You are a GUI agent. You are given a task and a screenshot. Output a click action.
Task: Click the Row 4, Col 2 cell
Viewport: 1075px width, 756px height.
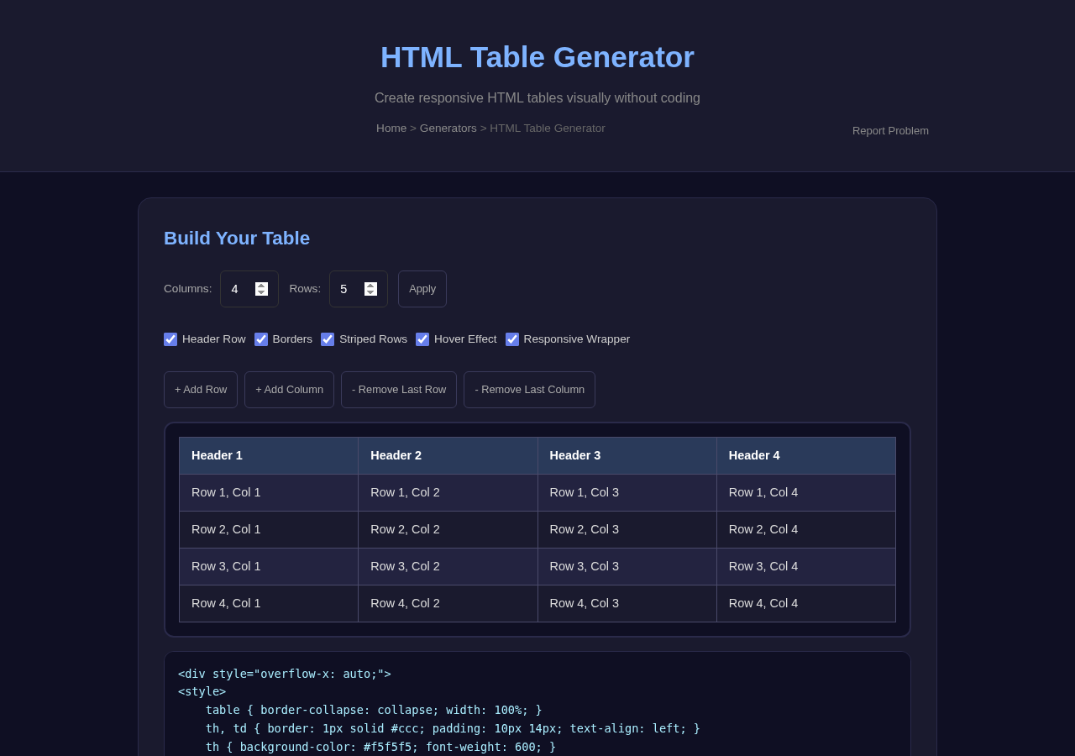pos(448,603)
